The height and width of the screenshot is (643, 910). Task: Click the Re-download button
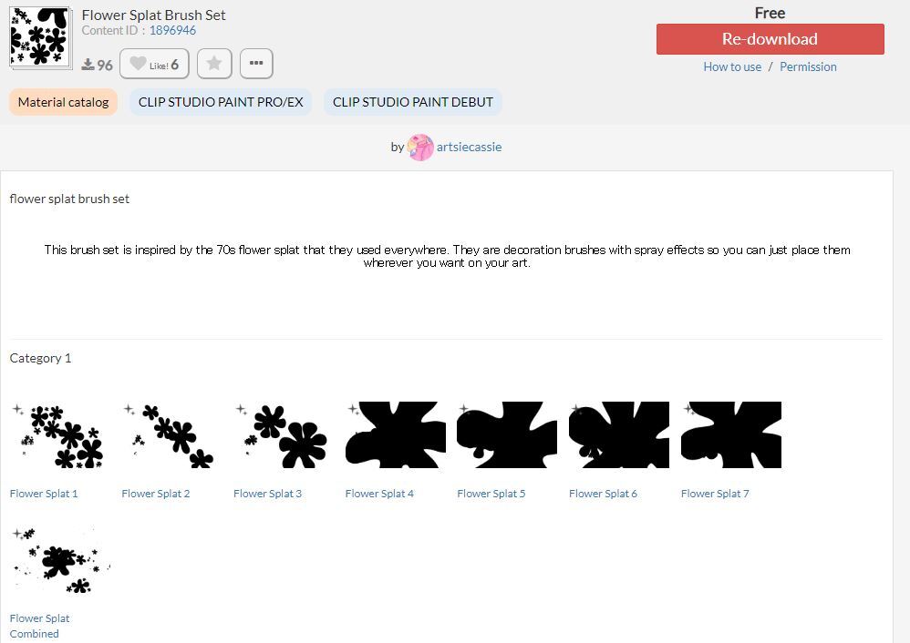770,39
